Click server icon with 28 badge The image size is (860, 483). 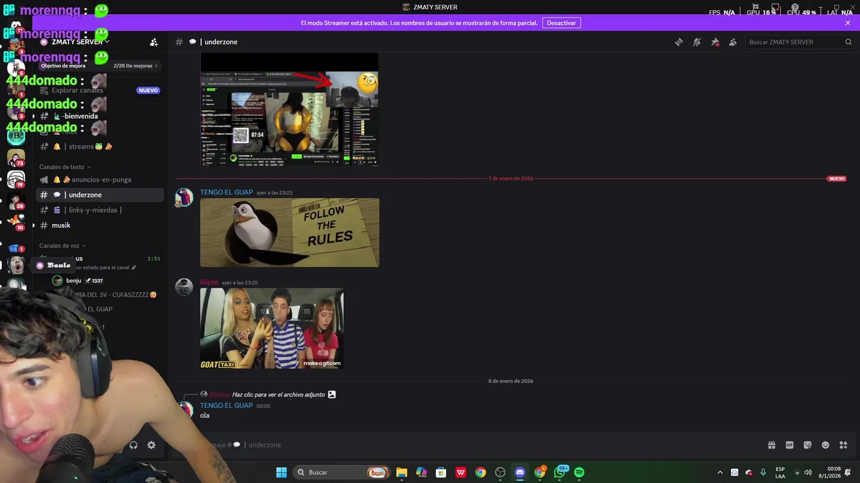coord(16,201)
